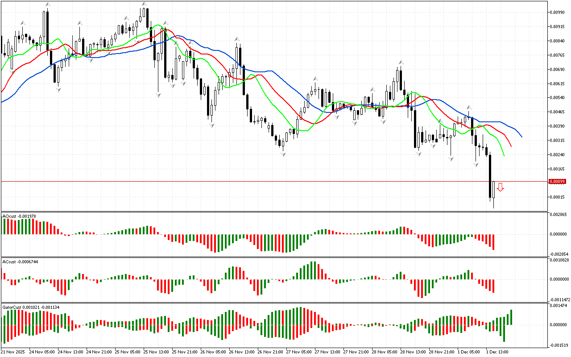Click the 0.80990 label on price scale
571x357 pixels.
tap(558, 12)
